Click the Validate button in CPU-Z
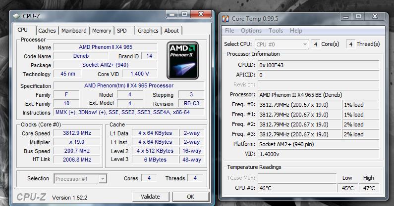The height and width of the screenshot is (206, 394). tap(150, 197)
